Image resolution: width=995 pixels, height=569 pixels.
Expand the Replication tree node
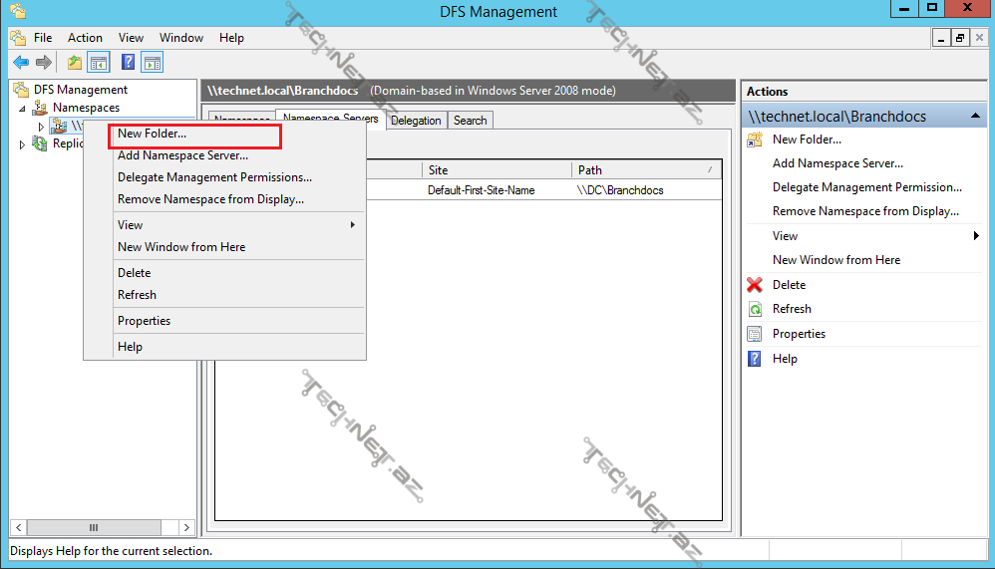click(23, 144)
